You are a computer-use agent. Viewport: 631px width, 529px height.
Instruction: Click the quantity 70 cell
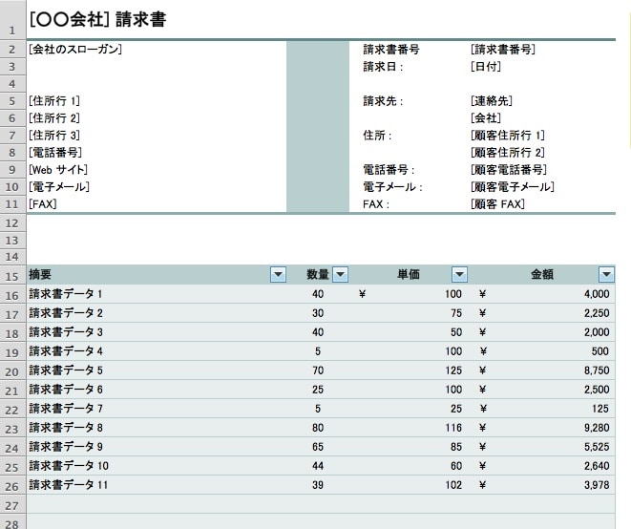pyautogui.click(x=318, y=370)
